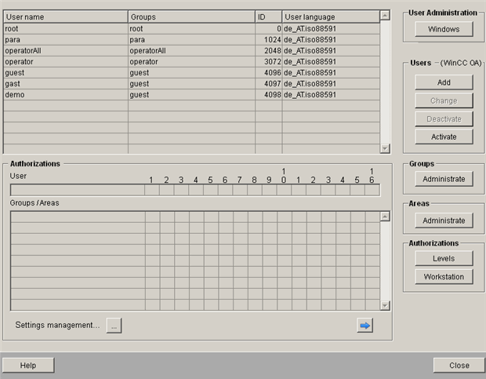
Task: Select the operatorAll user row
Action: 65,50
